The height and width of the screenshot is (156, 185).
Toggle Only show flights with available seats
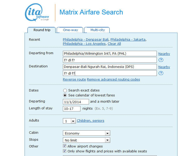point(64,151)
